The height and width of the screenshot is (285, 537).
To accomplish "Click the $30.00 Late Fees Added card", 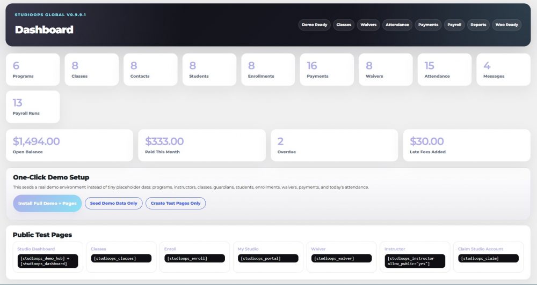I will (467, 145).
